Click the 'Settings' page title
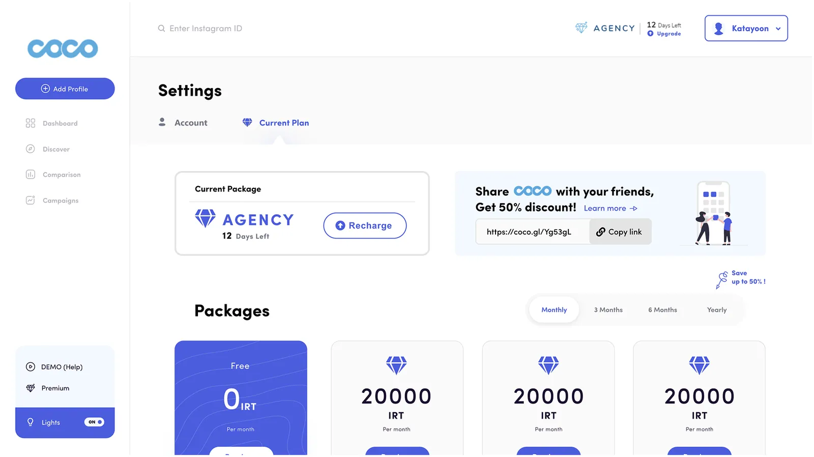The height and width of the screenshot is (457, 814). click(x=190, y=91)
